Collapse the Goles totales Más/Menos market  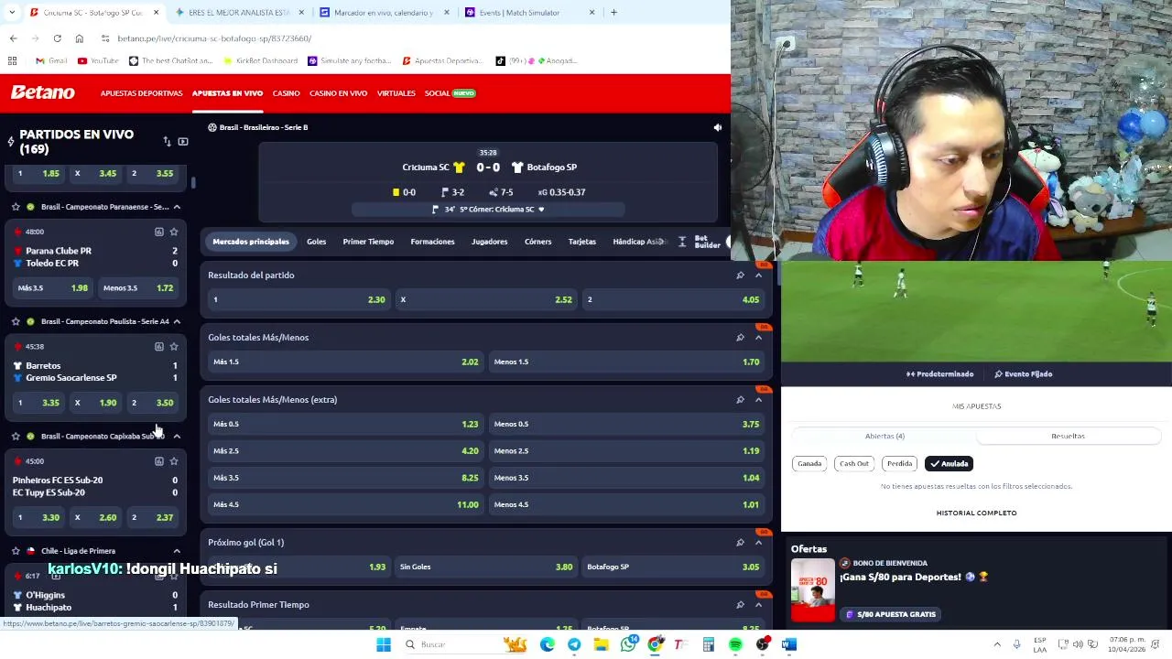(758, 337)
